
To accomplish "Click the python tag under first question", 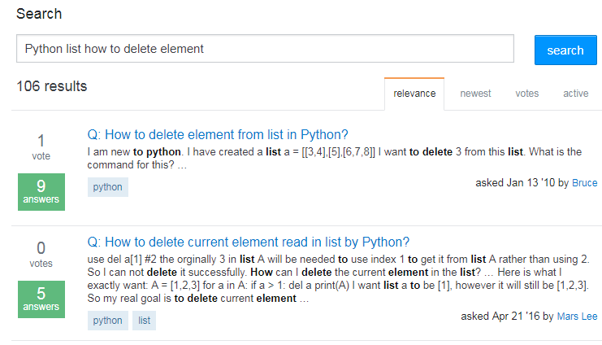I will coord(108,187).
